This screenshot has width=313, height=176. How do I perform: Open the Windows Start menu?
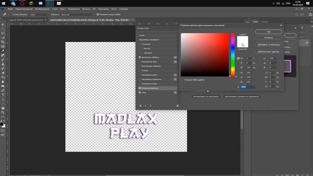(3, 3)
